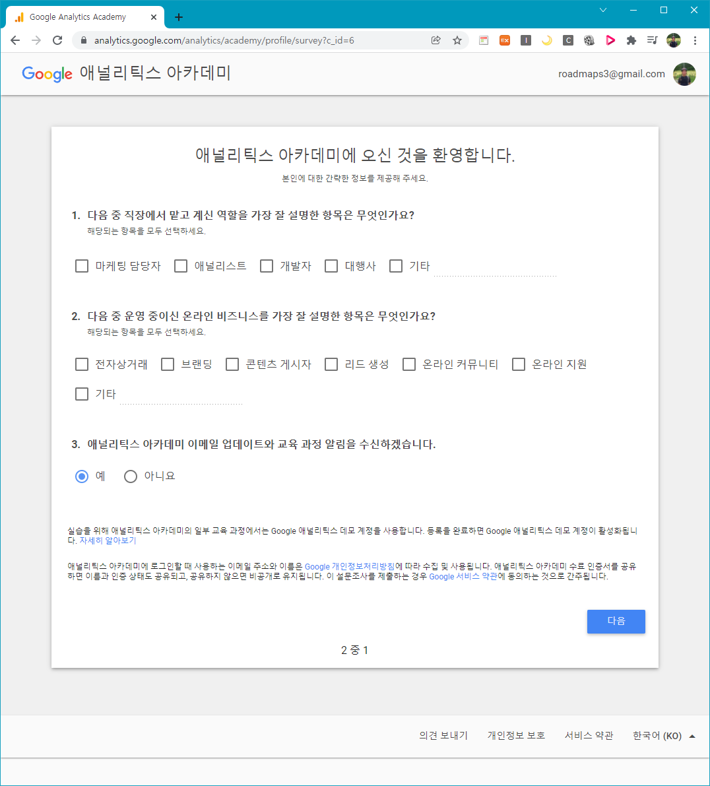Screen dimensions: 710x786
Task: Open the Chrome profile avatar in toolbar
Action: coord(674,41)
